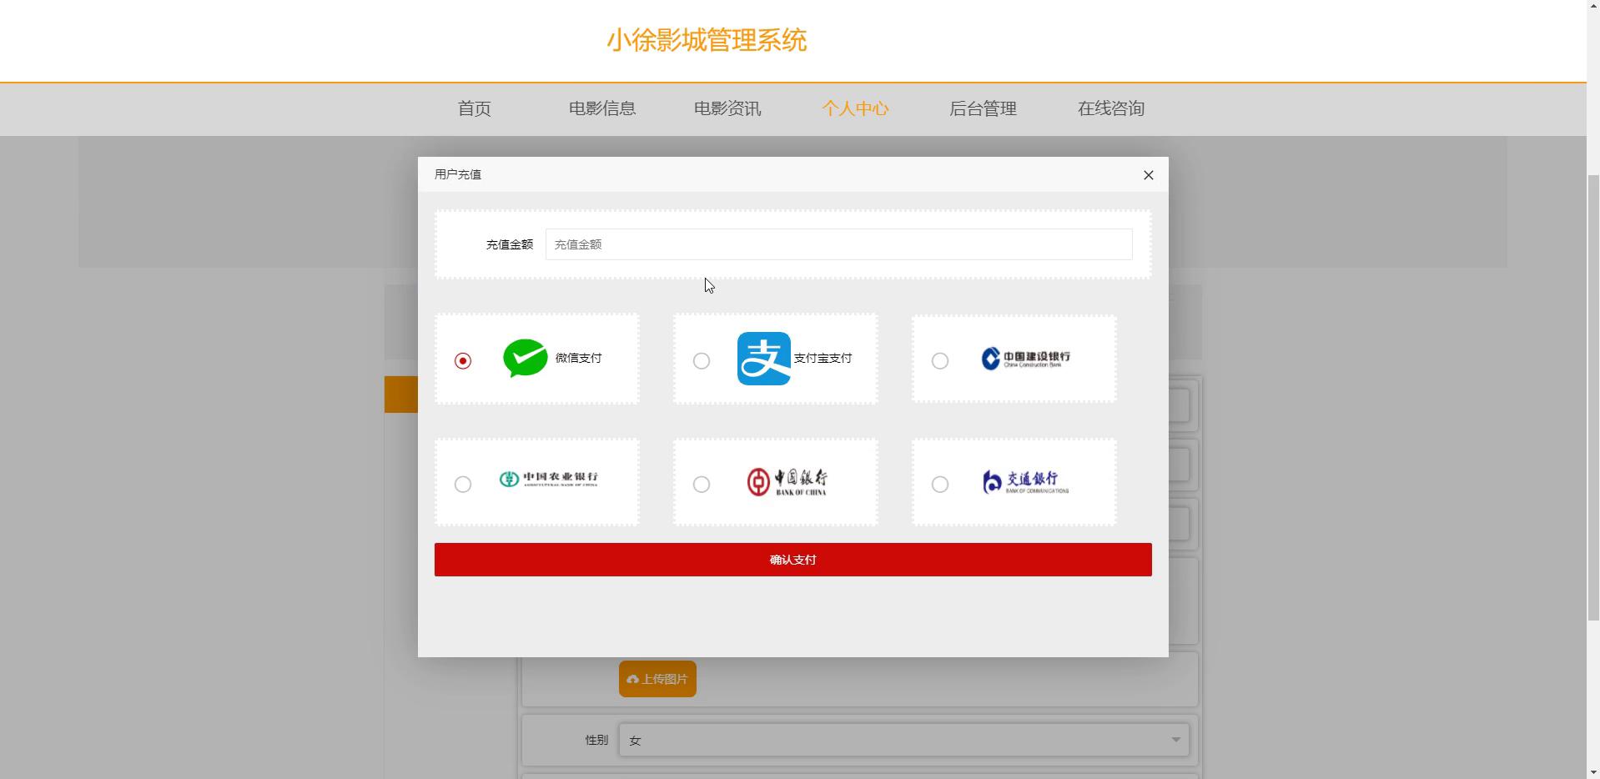Pick the Bank of Communications radio option
The height and width of the screenshot is (779, 1600).
tap(940, 485)
